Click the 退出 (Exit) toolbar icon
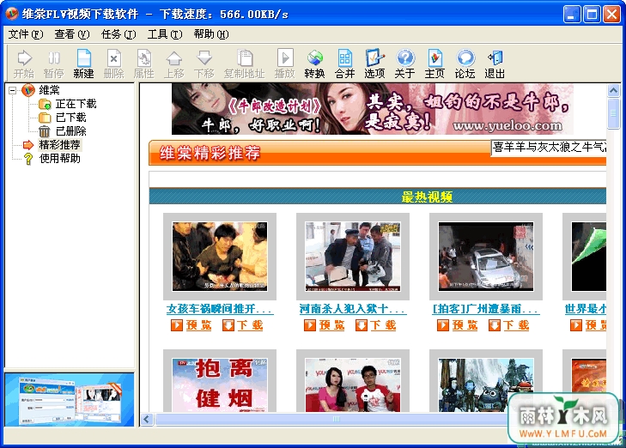 click(495, 64)
